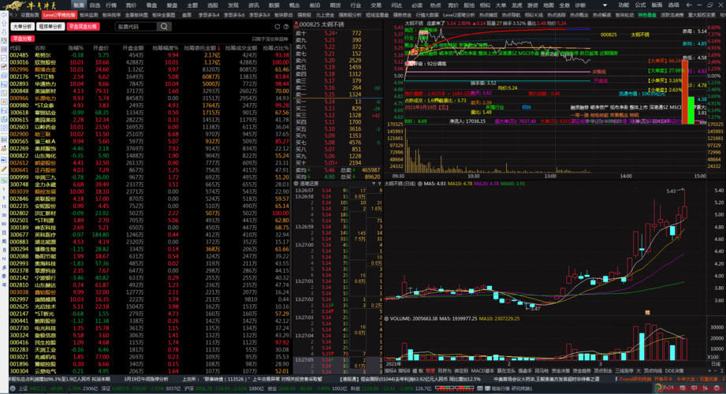Enable the 早盘尾盘抢筹 filter
This screenshot has width=726, height=394.
[83, 26]
